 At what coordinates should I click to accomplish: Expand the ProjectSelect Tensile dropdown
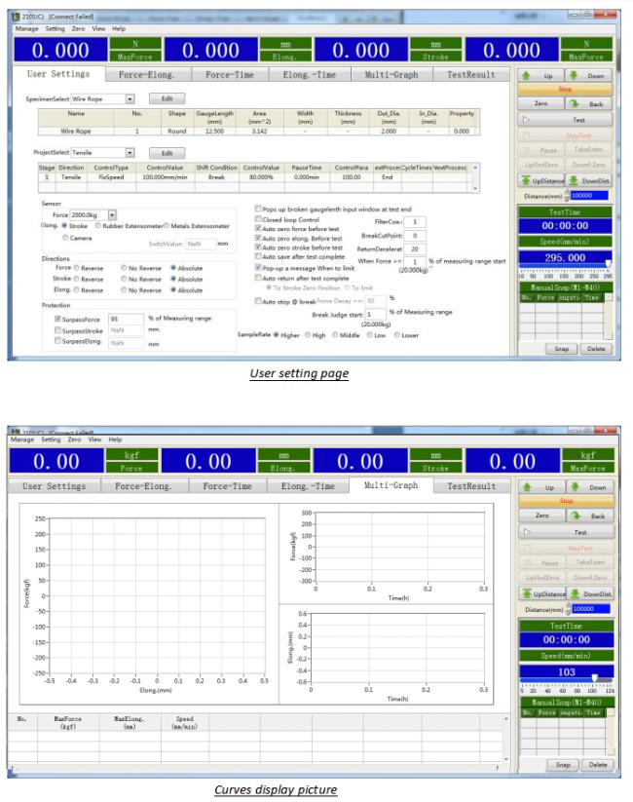(x=130, y=153)
